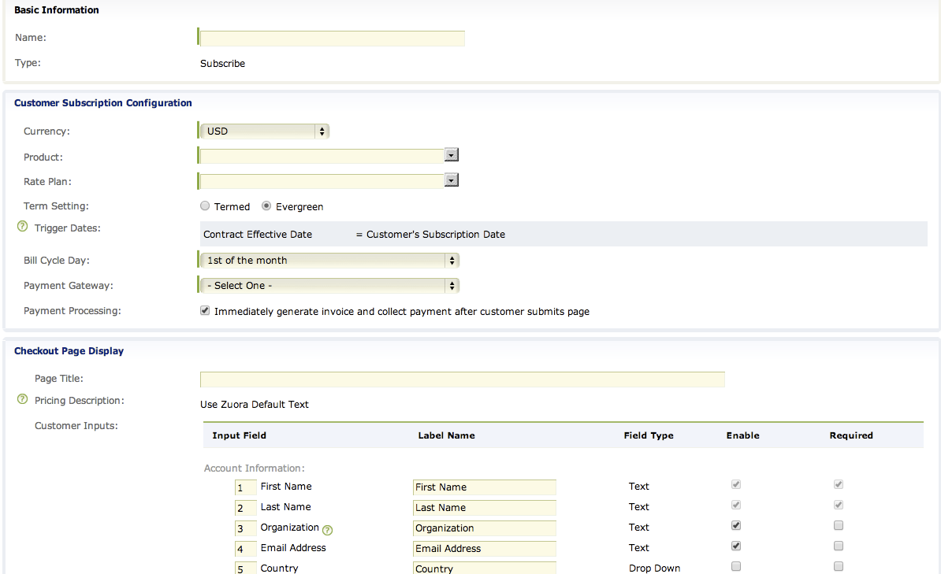Click the 'Account Information:' group label
The width and height of the screenshot is (941, 574).
coord(255,468)
